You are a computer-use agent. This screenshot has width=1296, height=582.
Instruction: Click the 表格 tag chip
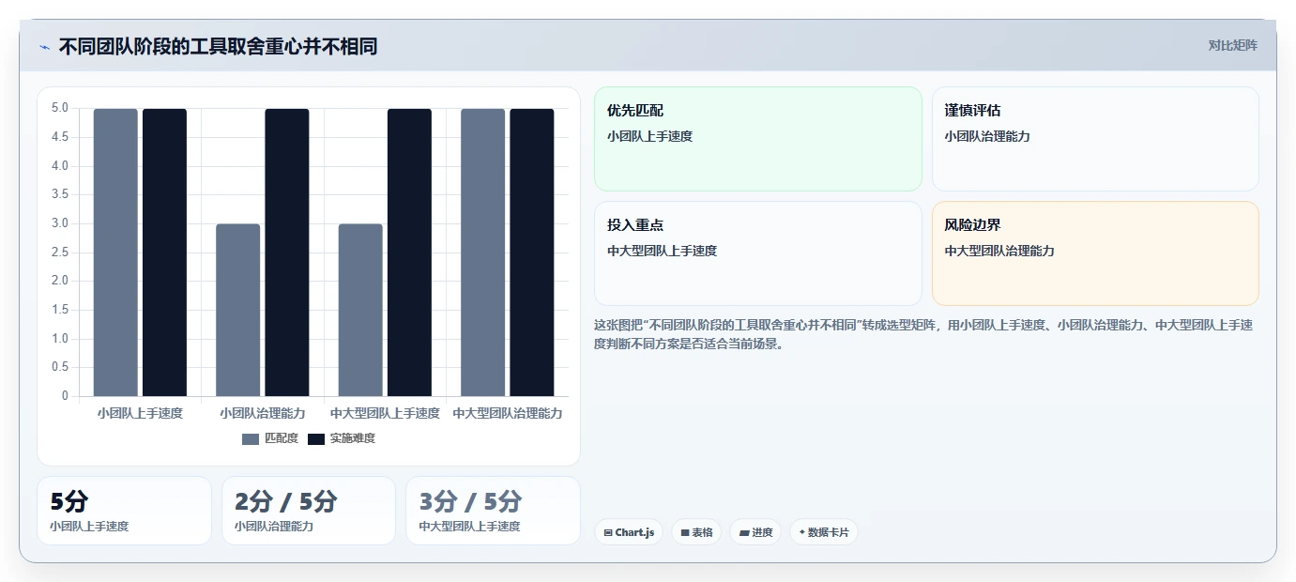tap(696, 532)
